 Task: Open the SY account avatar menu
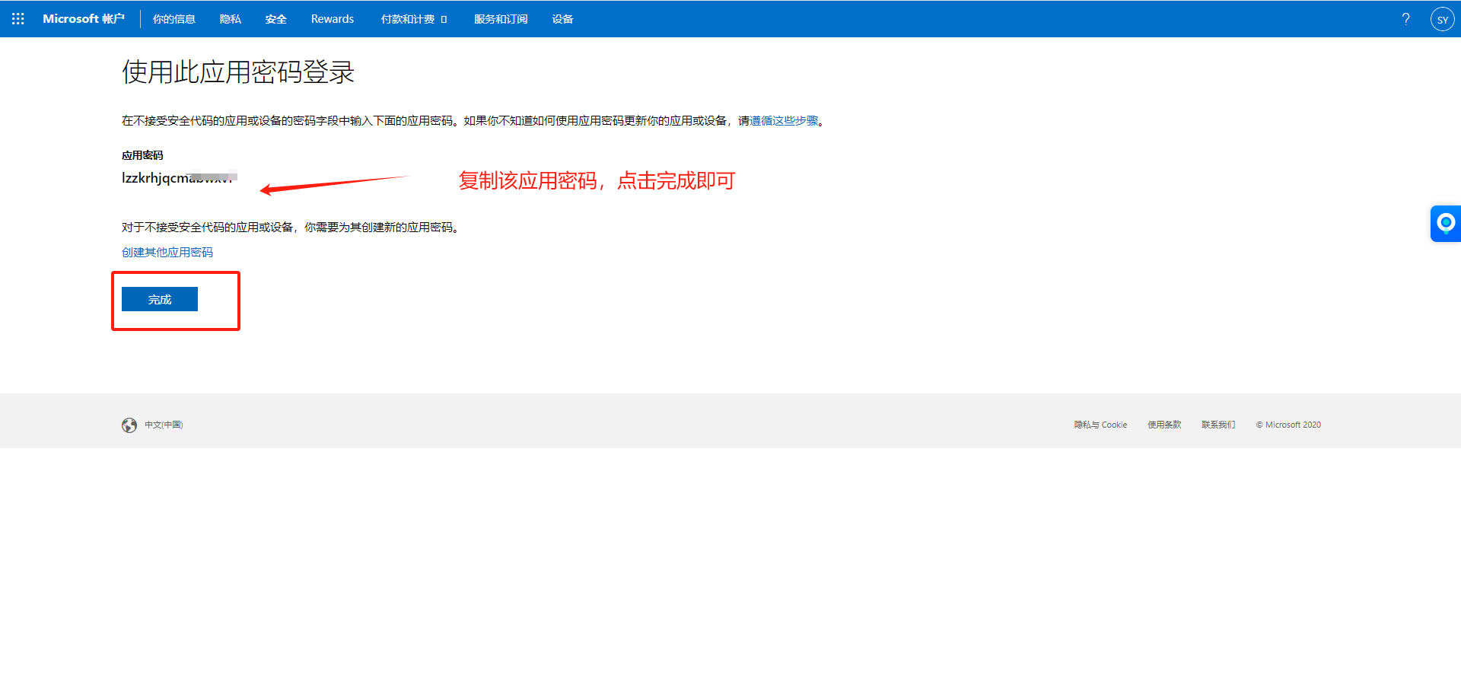point(1442,19)
